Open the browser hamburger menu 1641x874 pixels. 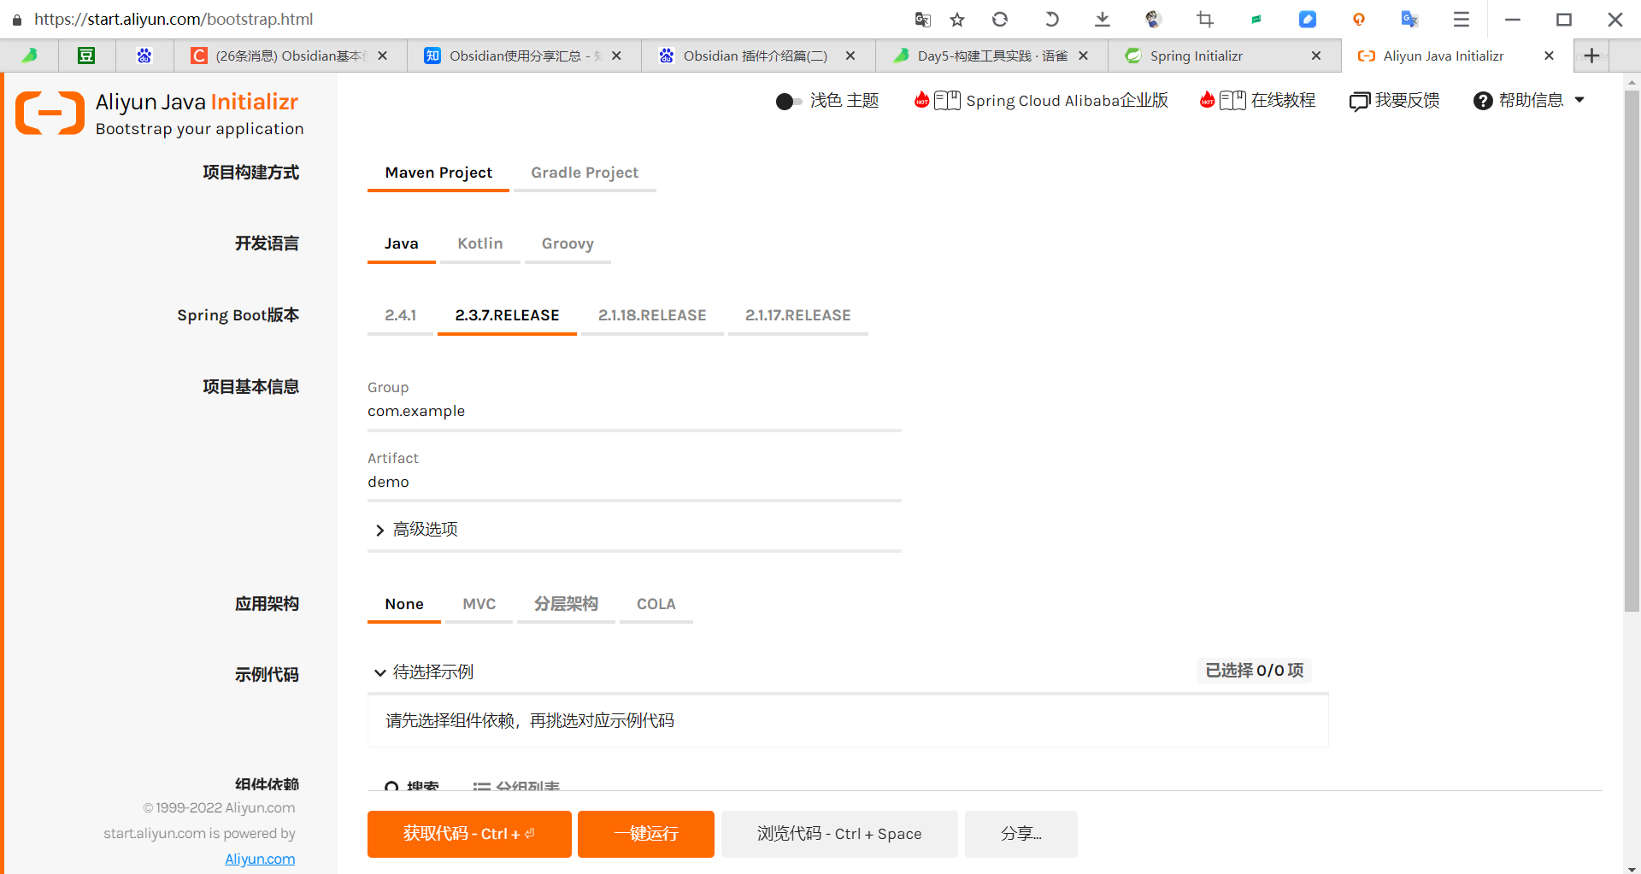(x=1462, y=19)
